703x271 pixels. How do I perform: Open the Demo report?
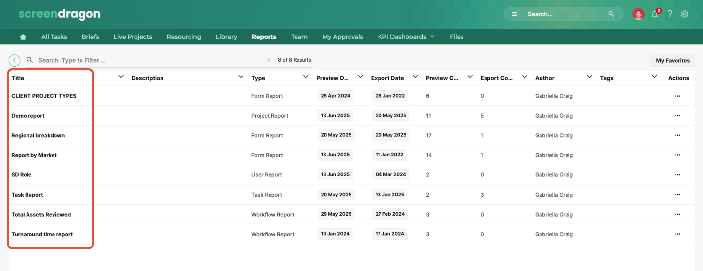pos(28,116)
